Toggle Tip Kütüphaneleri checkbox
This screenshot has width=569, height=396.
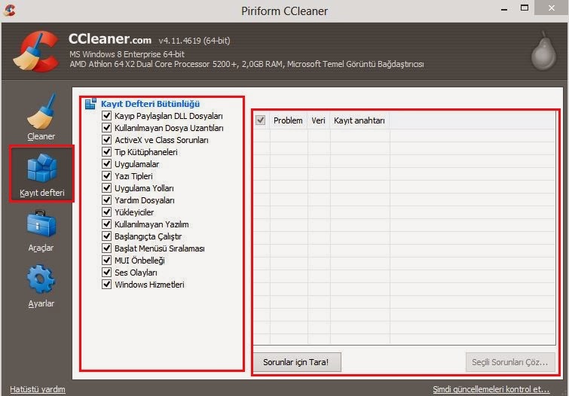tap(106, 151)
